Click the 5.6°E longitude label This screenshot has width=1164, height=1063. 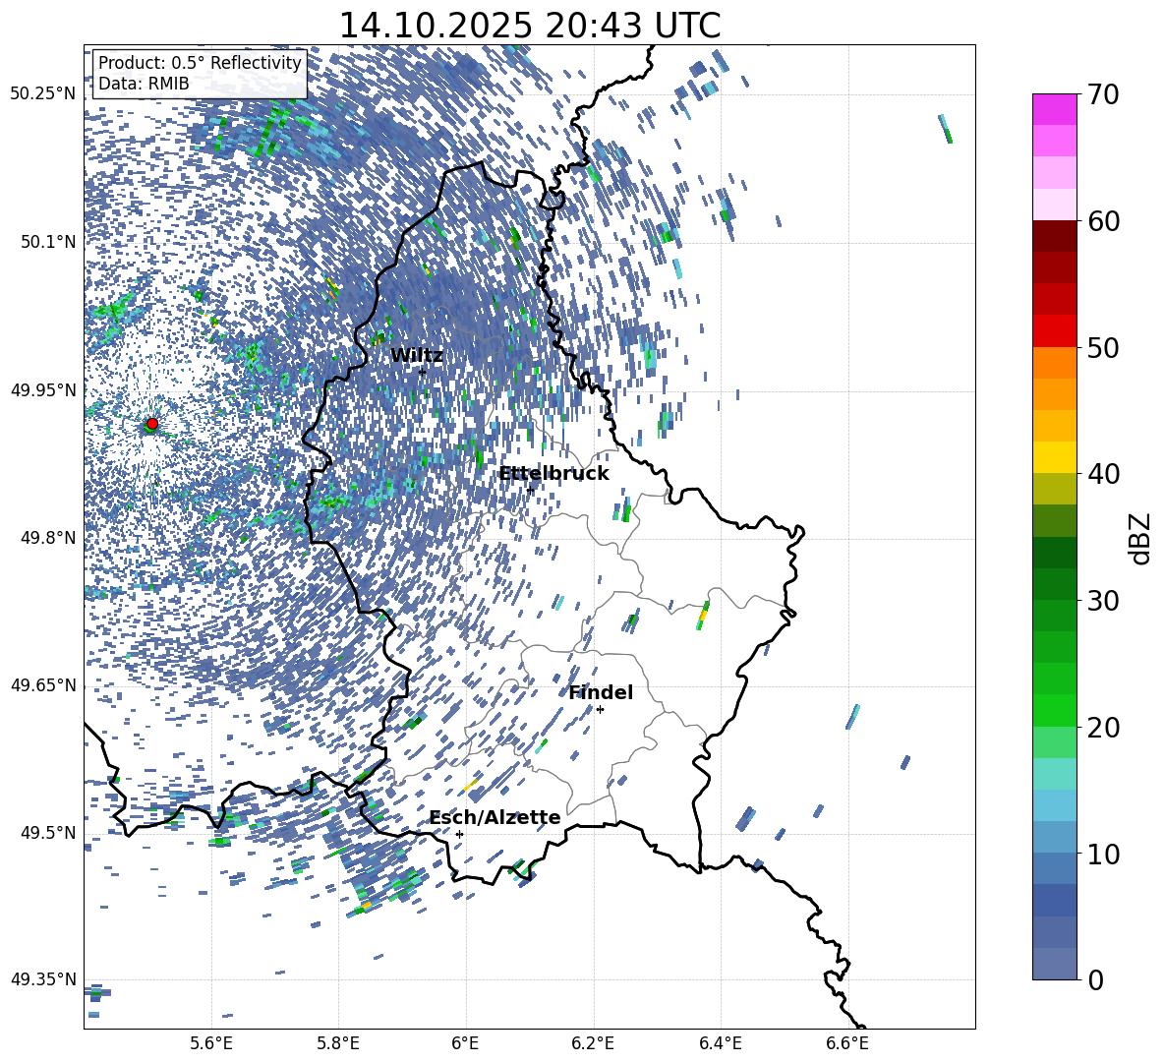click(211, 1043)
